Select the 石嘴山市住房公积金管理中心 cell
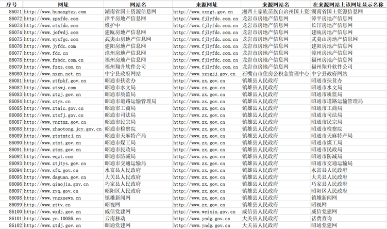Image resolution: width=387 pixels, height=229 pixels. (275, 74)
